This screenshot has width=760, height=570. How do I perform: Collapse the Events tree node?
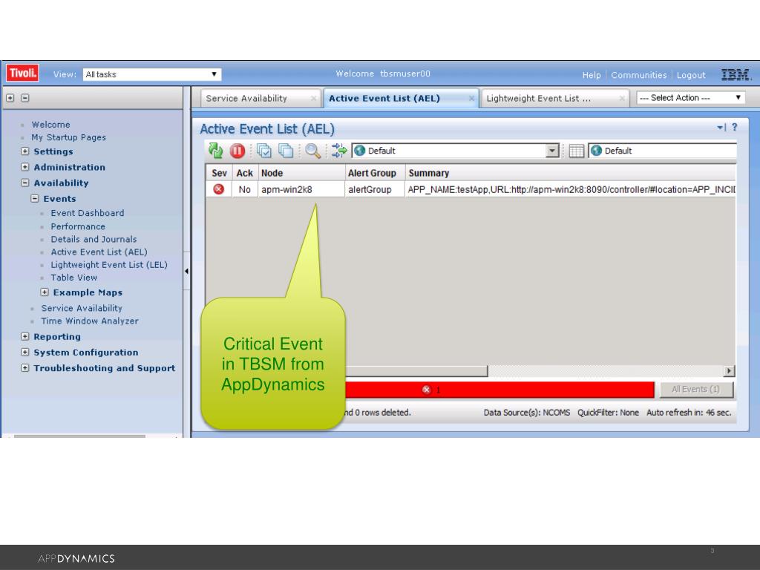[34, 198]
